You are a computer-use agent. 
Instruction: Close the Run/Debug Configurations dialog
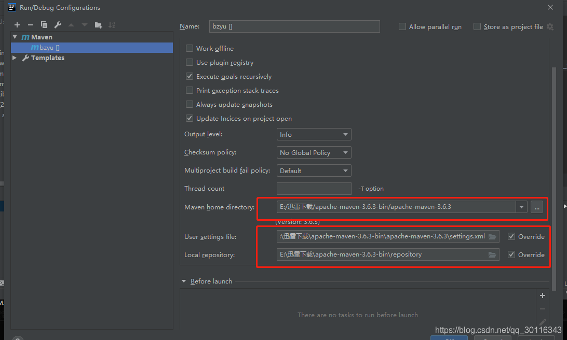tap(550, 7)
